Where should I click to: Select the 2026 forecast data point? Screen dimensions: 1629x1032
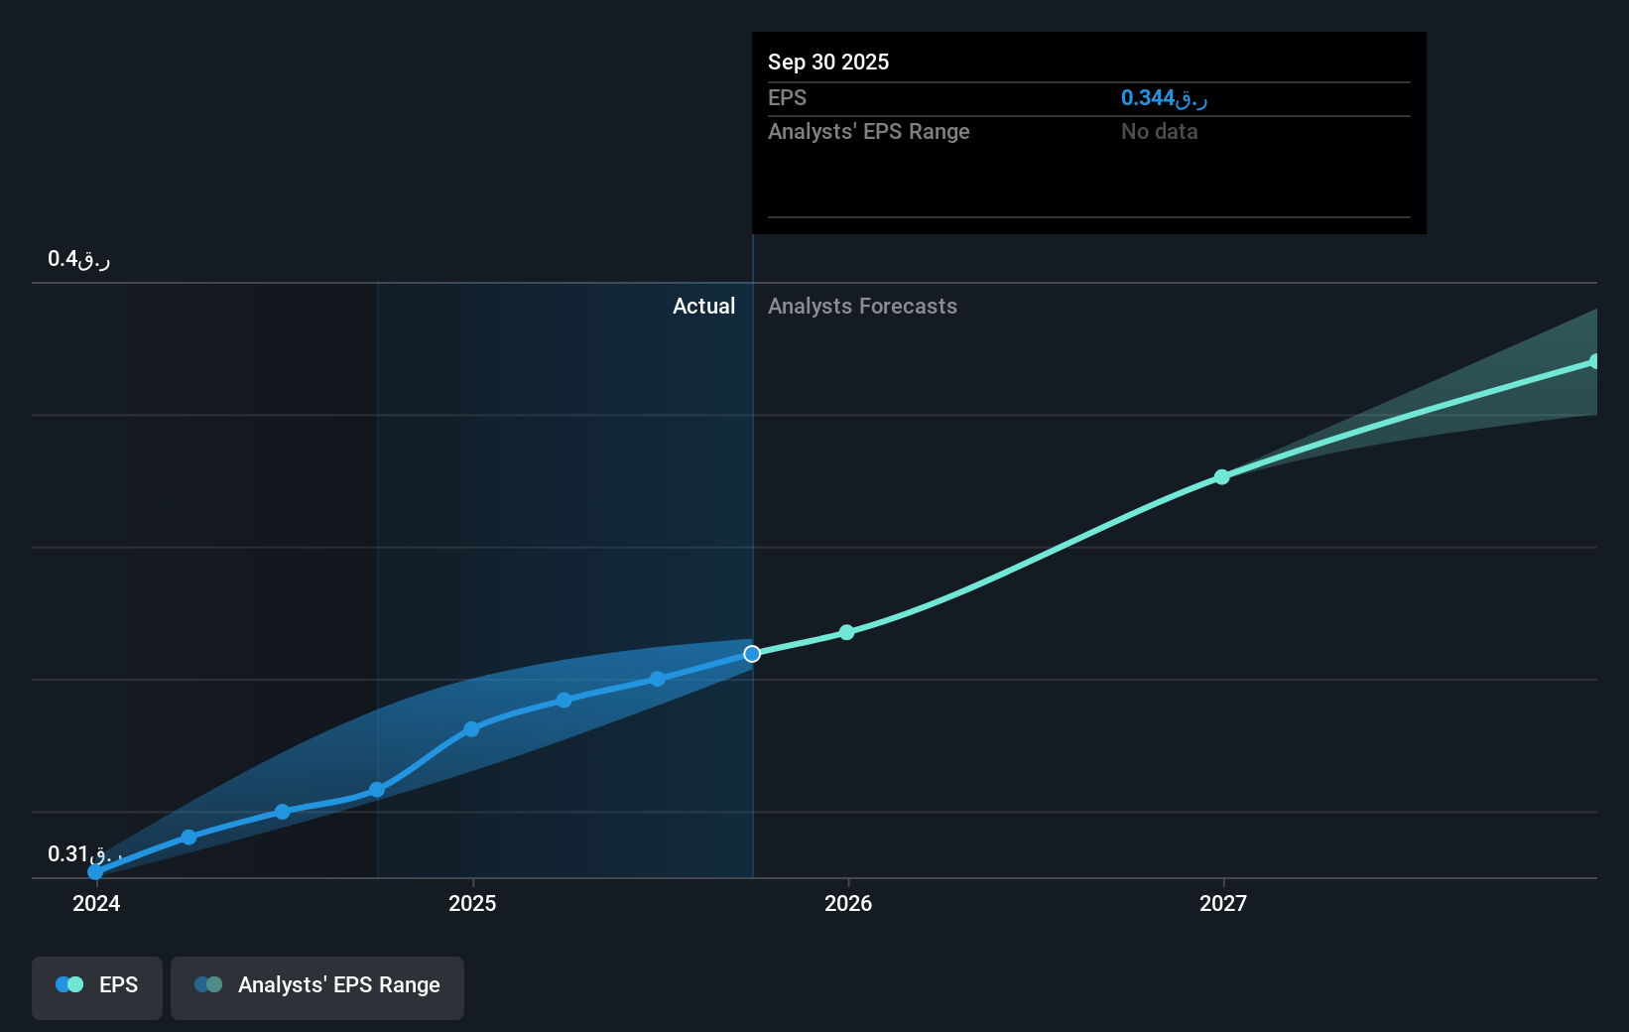click(x=845, y=632)
